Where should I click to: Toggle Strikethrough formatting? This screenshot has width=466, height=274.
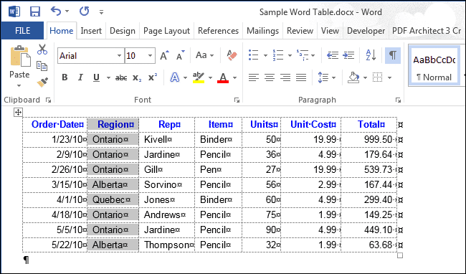point(121,78)
